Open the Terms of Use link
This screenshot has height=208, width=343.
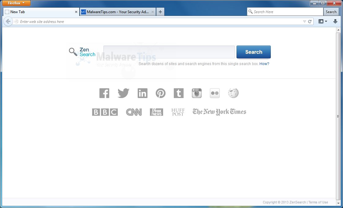(x=318, y=202)
